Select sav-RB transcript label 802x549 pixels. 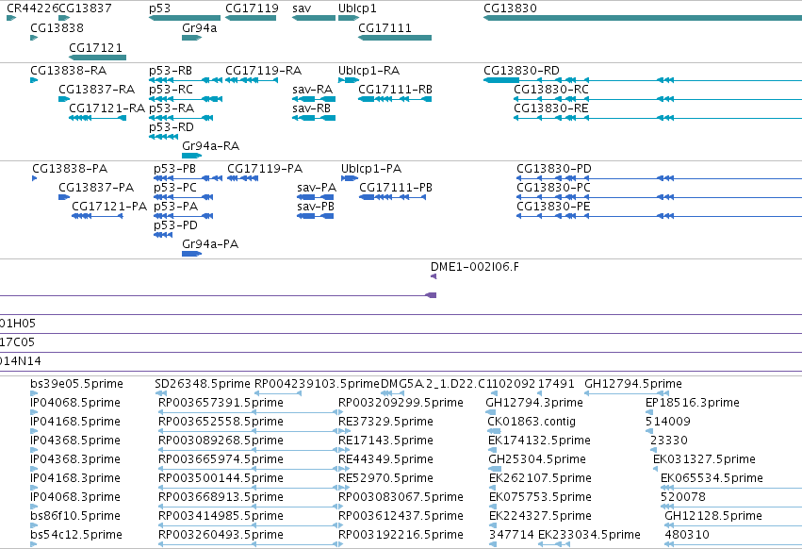(x=312, y=108)
